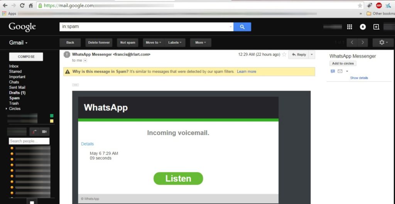The width and height of the screenshot is (395, 204).
Task: Open Google notifications bell
Action: tap(363, 27)
